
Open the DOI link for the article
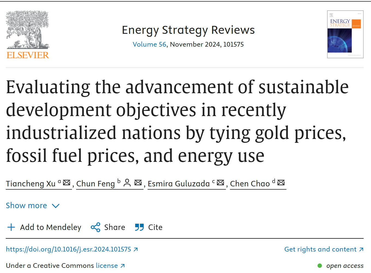tap(68, 249)
